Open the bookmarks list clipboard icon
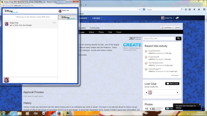The image size is (207, 116). coord(190,9)
